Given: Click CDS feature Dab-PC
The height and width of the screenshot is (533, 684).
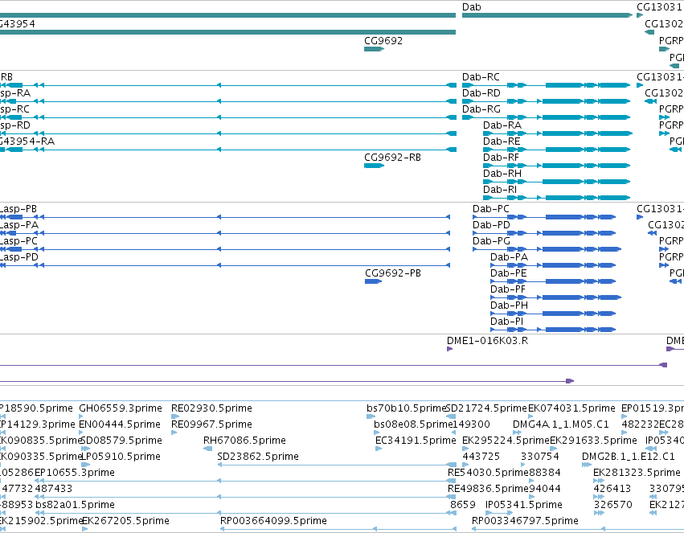Looking at the screenshot, I should 491,209.
